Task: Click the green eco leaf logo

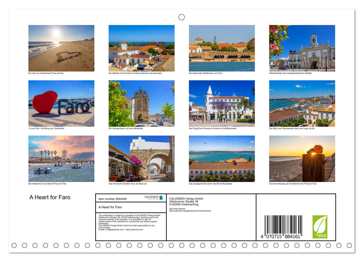Action: pos(320,227)
